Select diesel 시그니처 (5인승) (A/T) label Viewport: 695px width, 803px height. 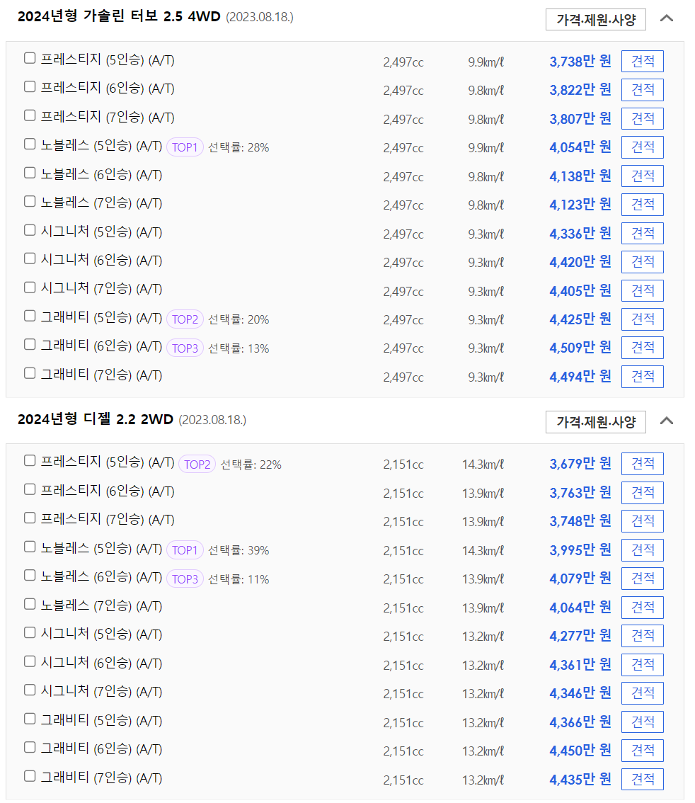tap(101, 634)
